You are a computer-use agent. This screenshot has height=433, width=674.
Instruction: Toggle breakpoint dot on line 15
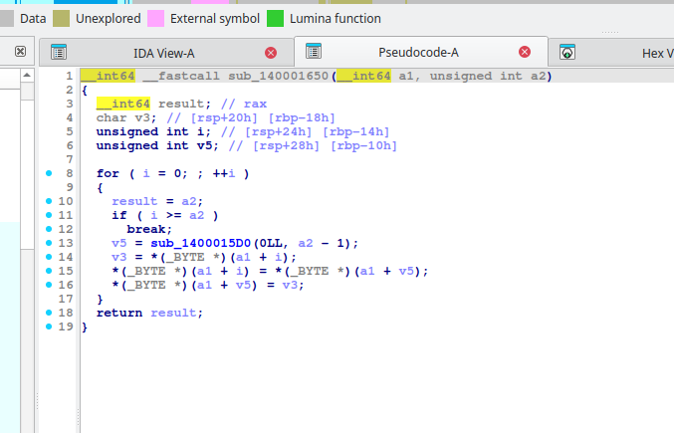[x=49, y=271]
